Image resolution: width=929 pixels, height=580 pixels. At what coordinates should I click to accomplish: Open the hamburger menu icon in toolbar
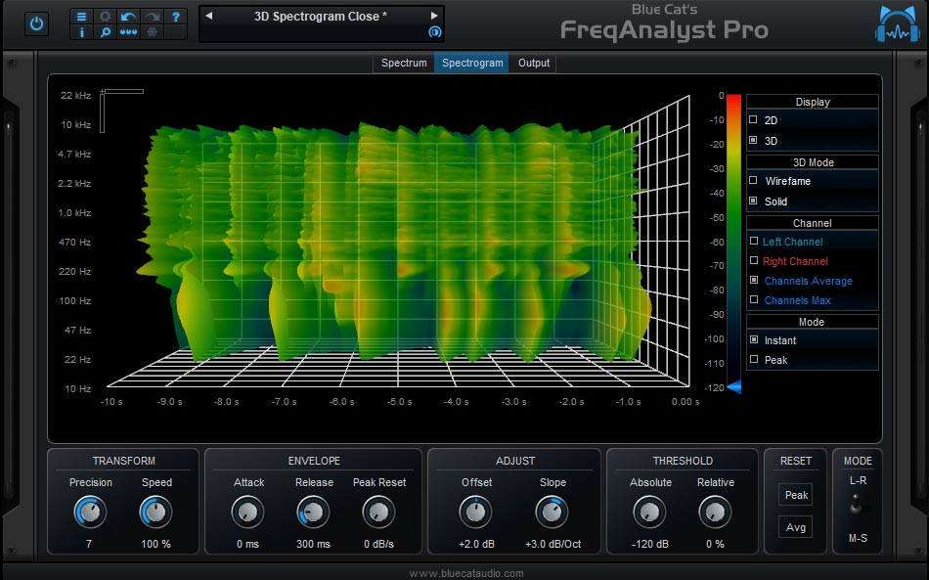[80, 17]
